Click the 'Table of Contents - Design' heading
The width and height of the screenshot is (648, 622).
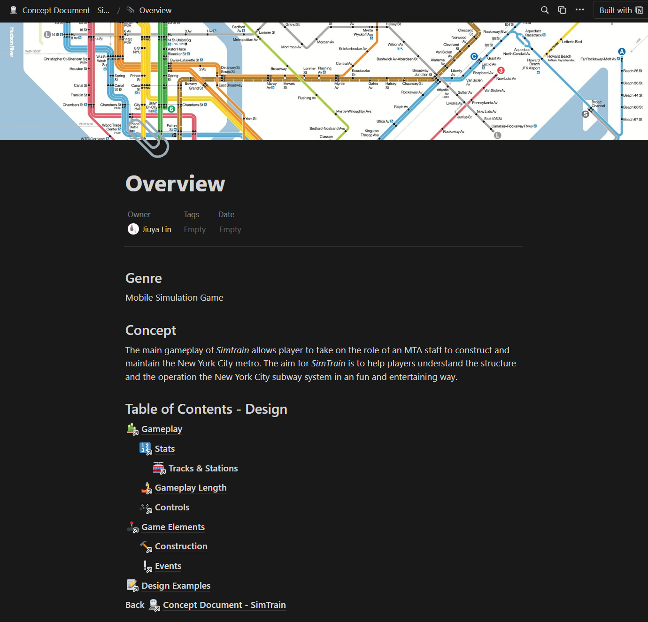206,409
